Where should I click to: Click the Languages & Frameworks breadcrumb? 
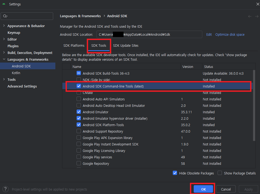pyautogui.click(x=80, y=16)
